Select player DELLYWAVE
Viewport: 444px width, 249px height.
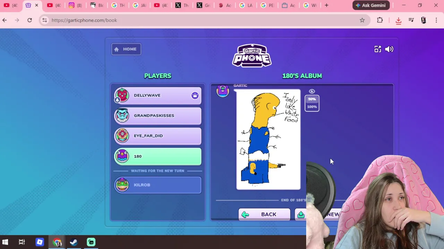tap(158, 95)
